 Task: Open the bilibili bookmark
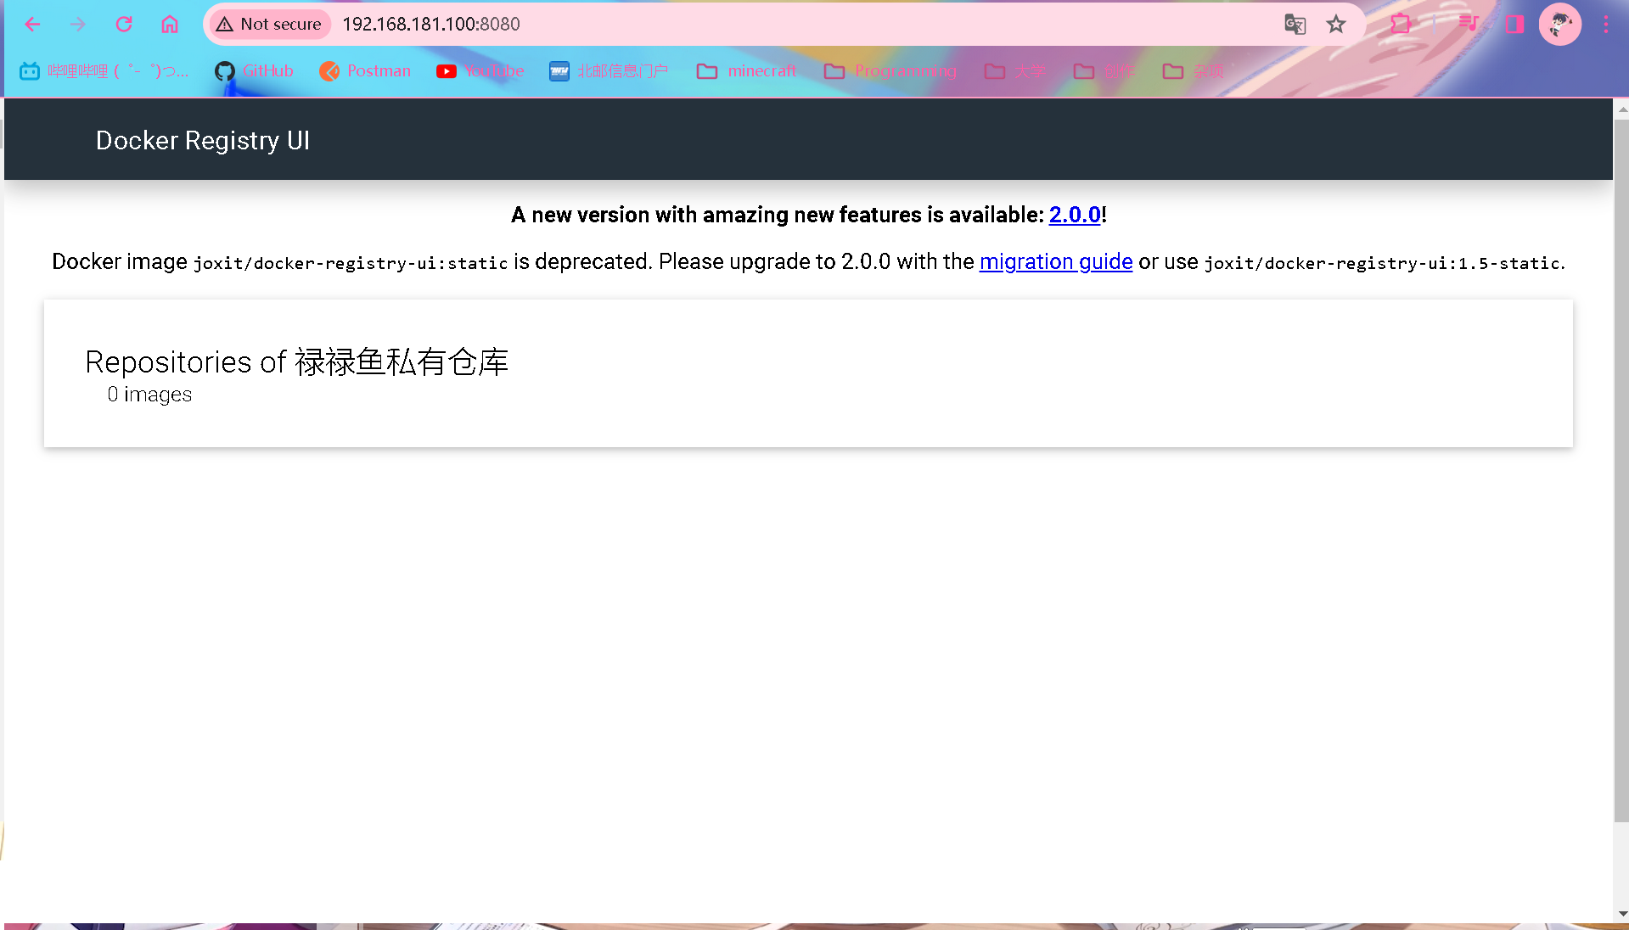(x=104, y=71)
